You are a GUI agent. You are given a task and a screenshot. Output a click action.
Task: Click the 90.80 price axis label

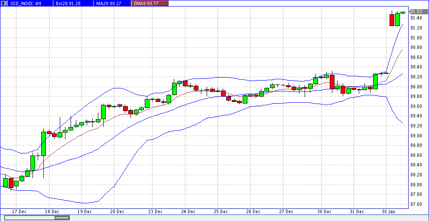point(417,47)
